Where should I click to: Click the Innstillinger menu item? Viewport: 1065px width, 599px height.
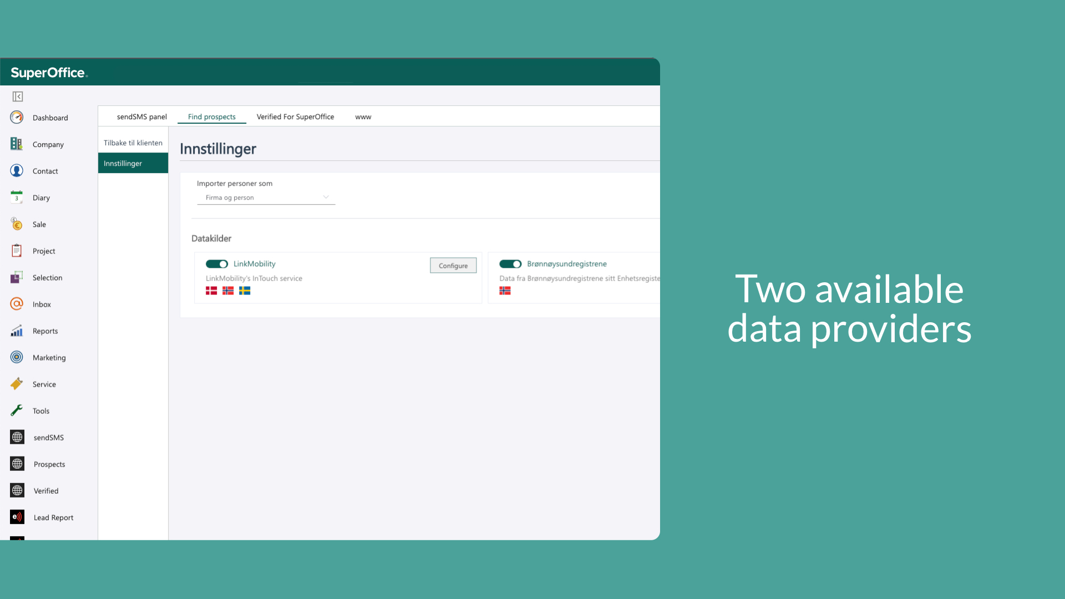(x=133, y=163)
